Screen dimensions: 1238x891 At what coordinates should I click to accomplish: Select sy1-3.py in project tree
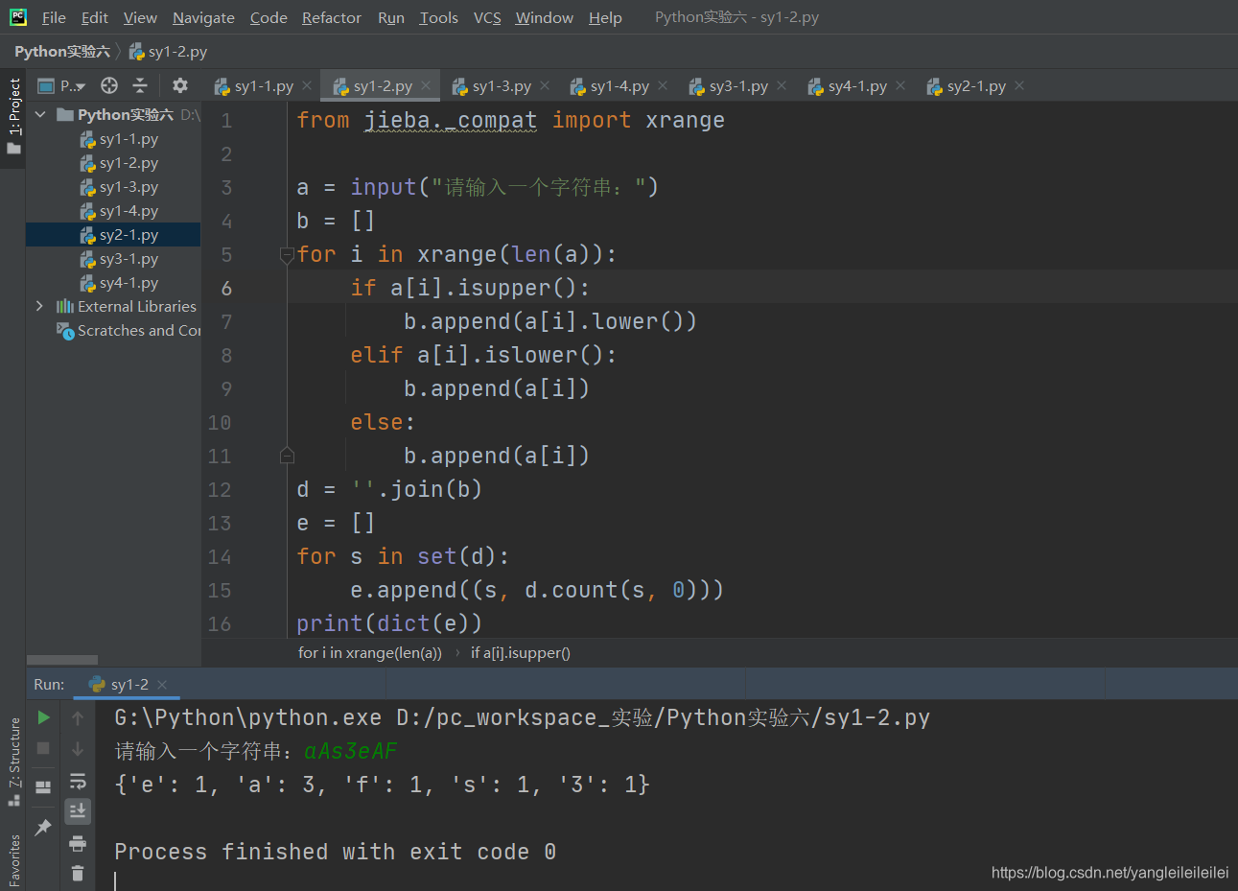pos(119,187)
